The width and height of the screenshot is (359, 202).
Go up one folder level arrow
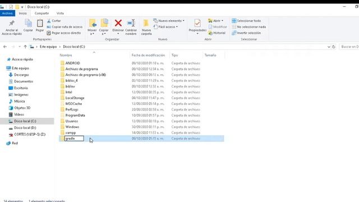(25, 47)
